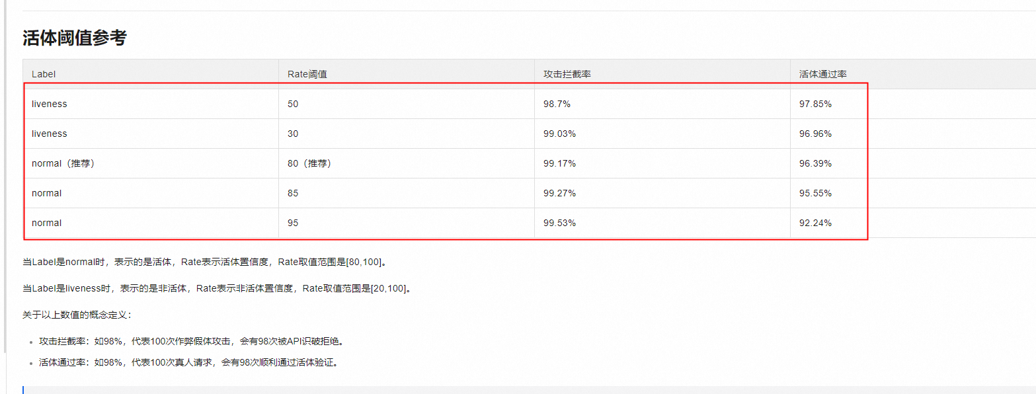This screenshot has width=1036, height=394.
Task: Click the 98.7% attack interception cell
Action: tap(557, 104)
